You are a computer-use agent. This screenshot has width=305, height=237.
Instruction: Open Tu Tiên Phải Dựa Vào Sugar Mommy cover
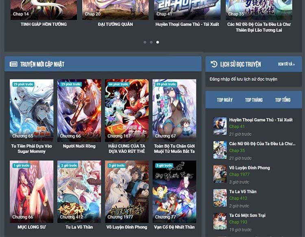pyautogui.click(x=31, y=110)
